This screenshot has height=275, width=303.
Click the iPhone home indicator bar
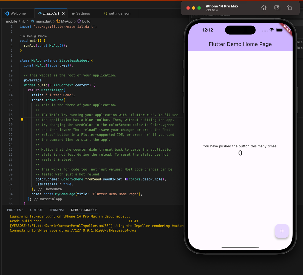[x=240, y=247]
